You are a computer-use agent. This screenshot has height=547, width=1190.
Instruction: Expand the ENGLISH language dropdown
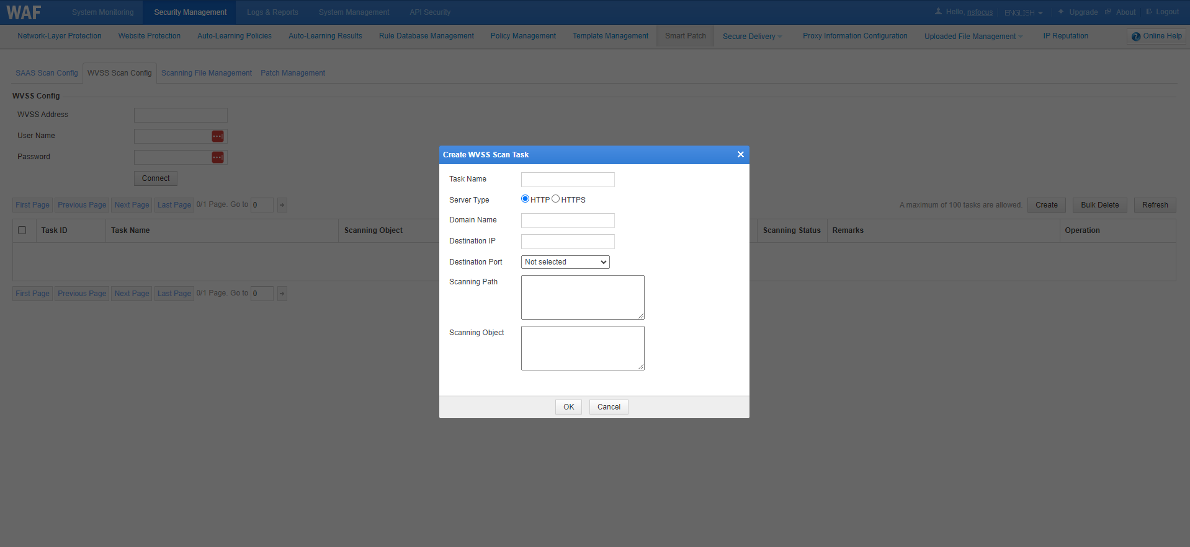(x=1024, y=12)
